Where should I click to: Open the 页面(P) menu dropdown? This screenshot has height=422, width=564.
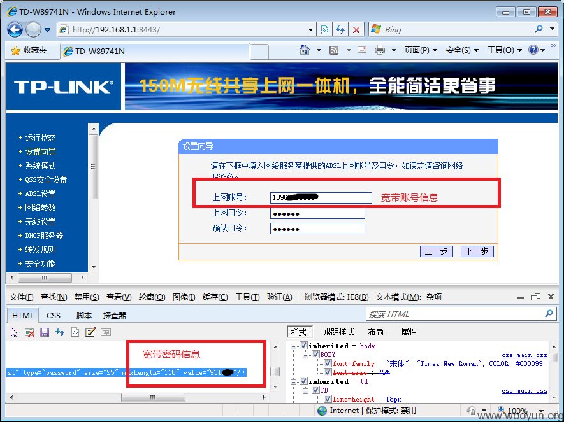pyautogui.click(x=421, y=50)
